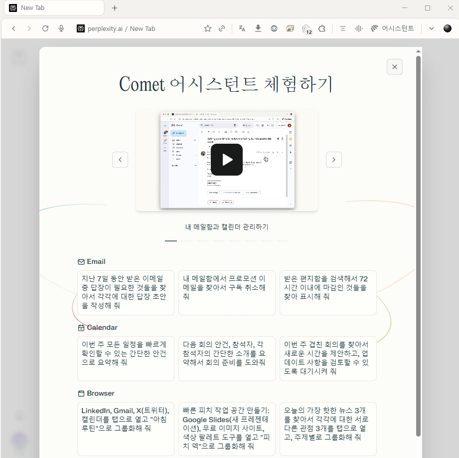
Task: Close the Comet assistant dialog
Action: coord(394,67)
